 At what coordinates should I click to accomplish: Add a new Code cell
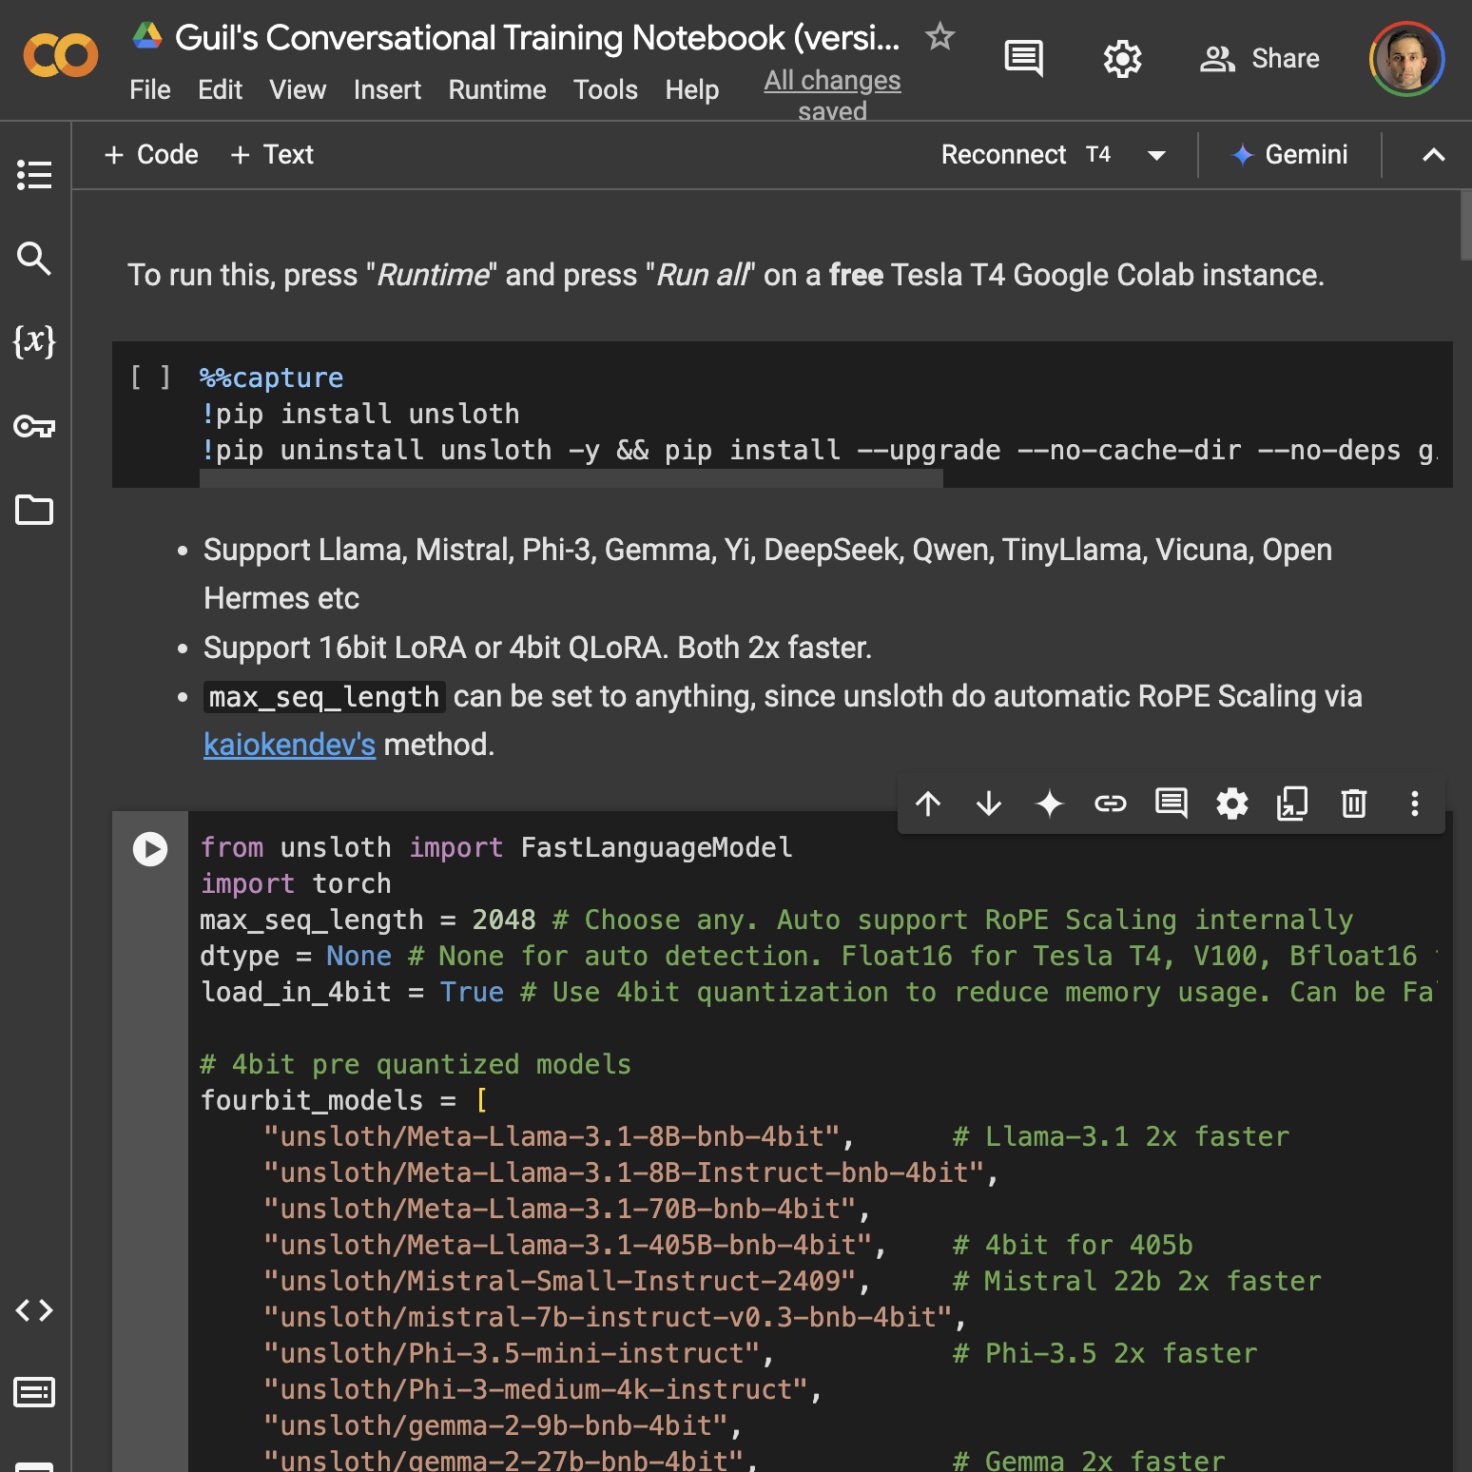151,154
